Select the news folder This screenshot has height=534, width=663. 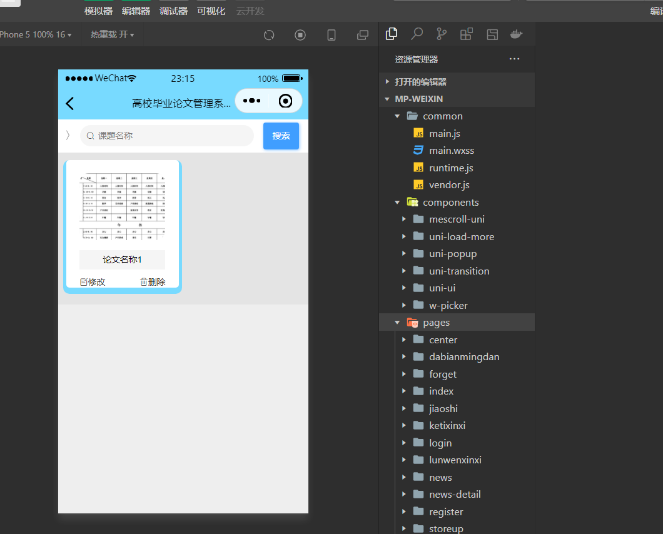click(457, 477)
